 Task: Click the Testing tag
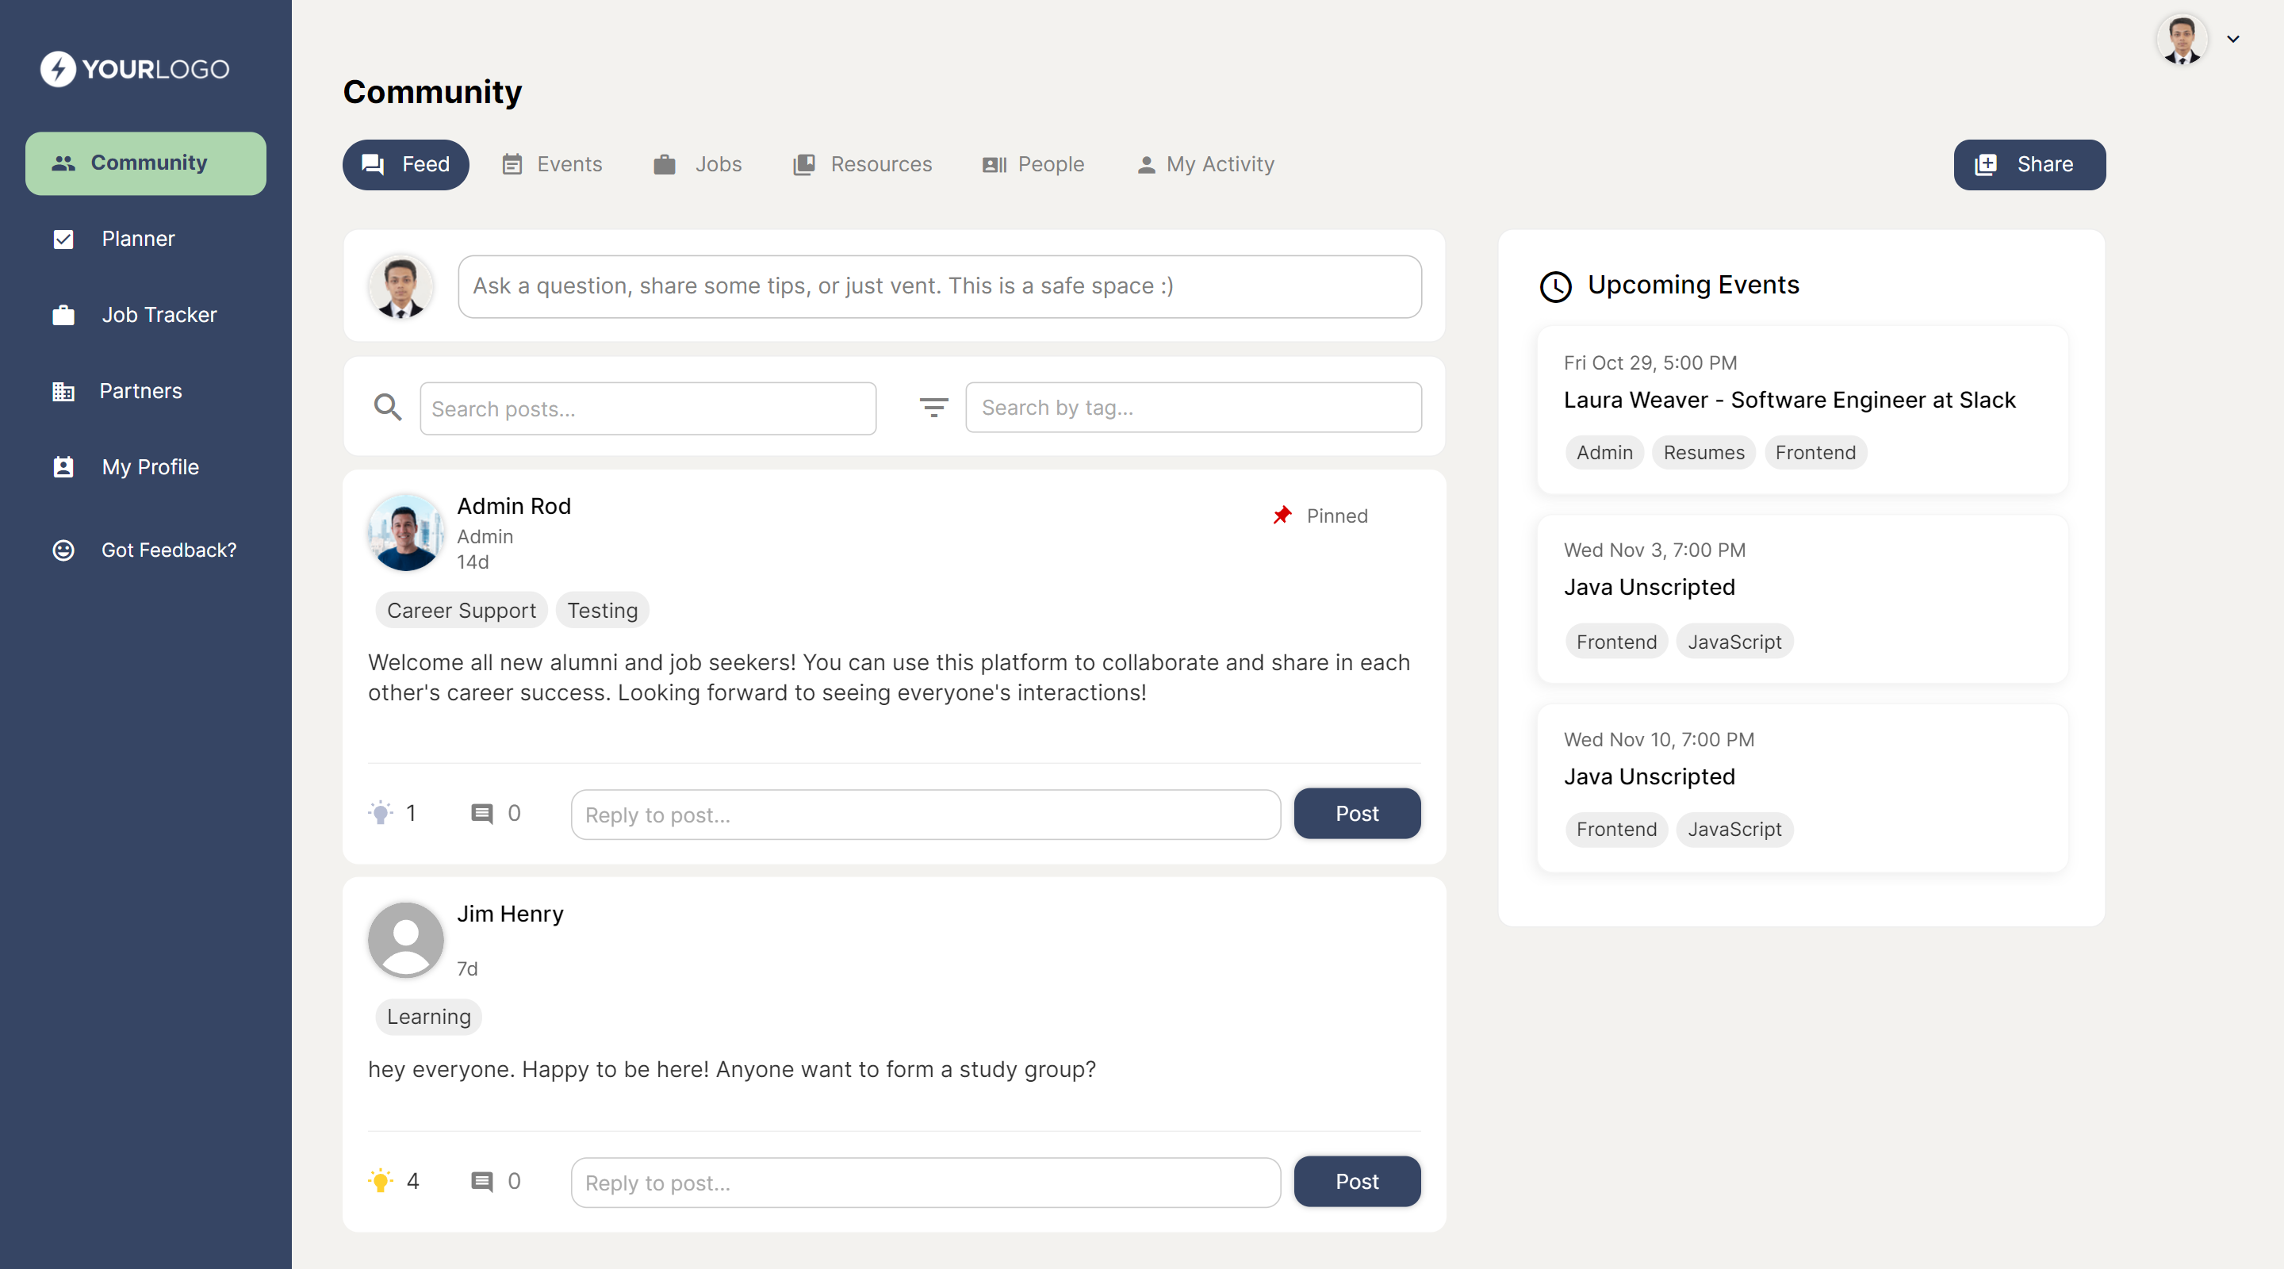[603, 610]
